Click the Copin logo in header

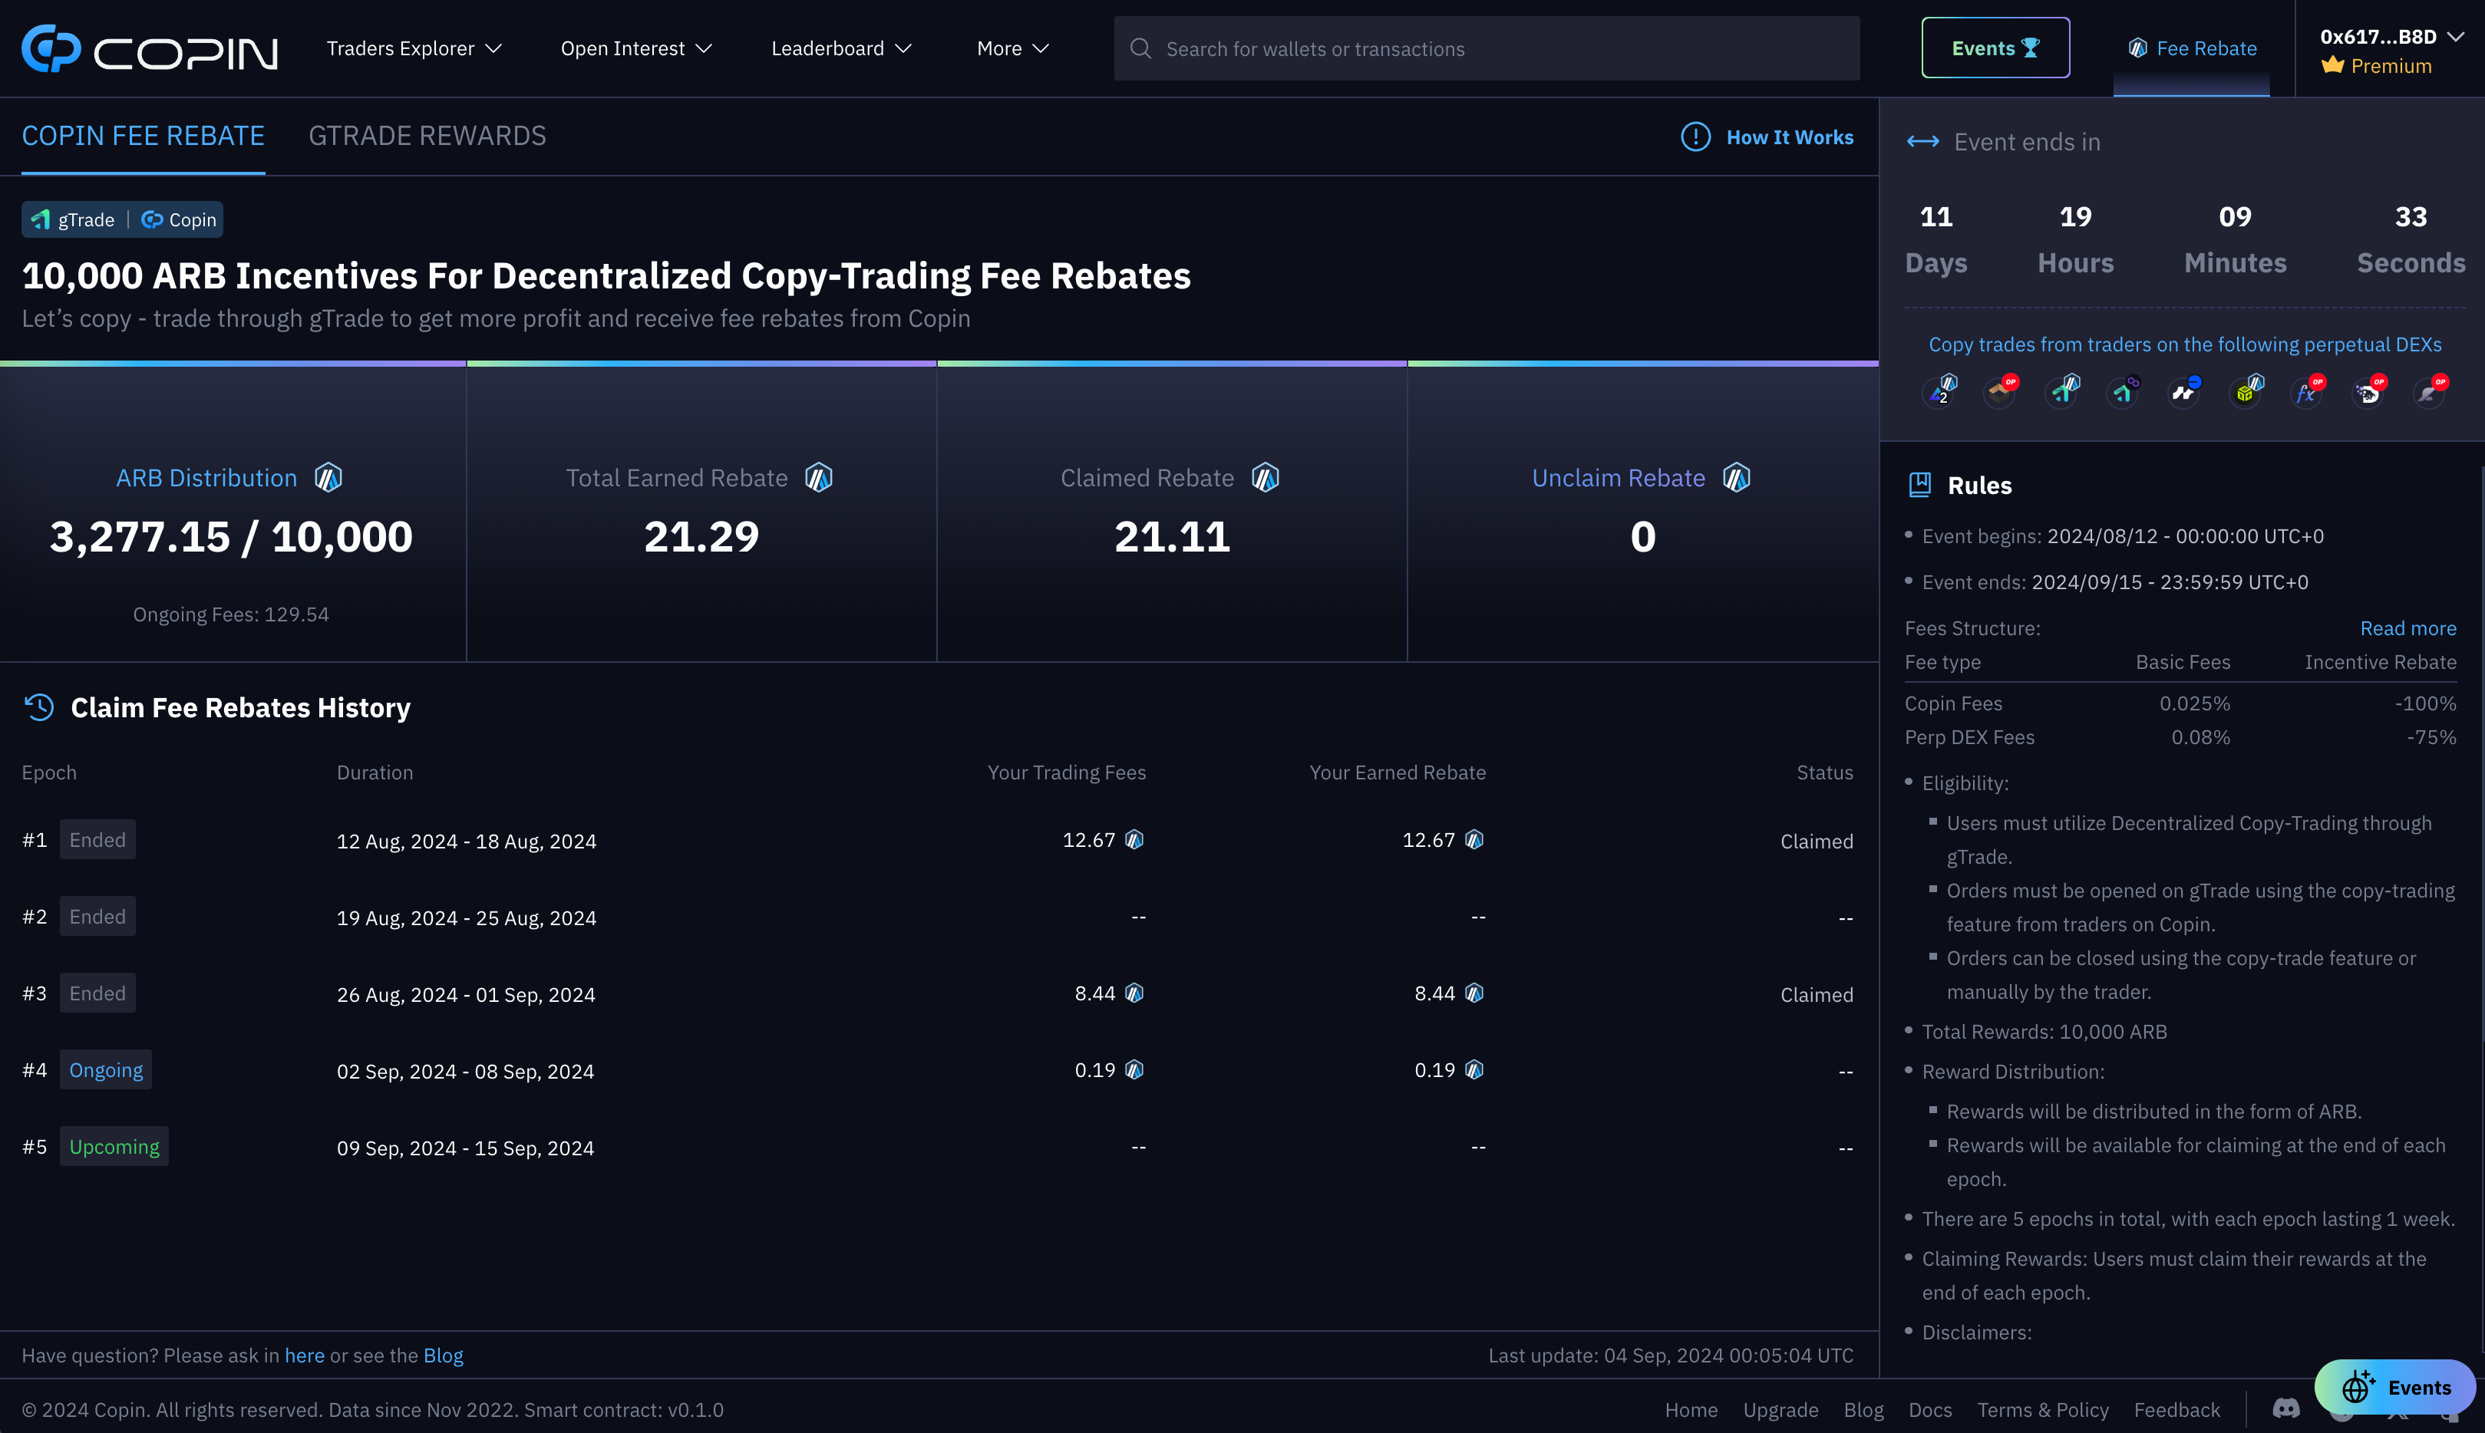coord(150,48)
